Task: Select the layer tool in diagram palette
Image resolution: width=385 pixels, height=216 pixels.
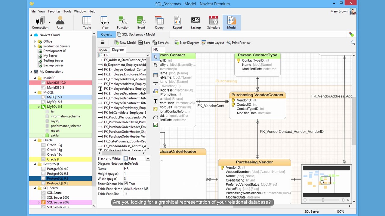Action: [x=156, y=91]
